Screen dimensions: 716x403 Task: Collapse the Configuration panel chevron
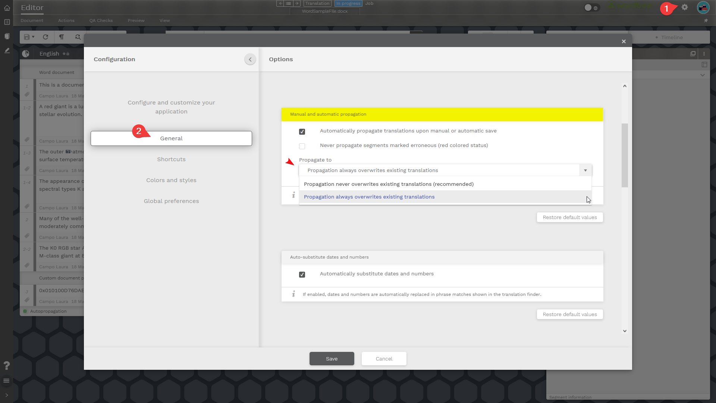[250, 59]
